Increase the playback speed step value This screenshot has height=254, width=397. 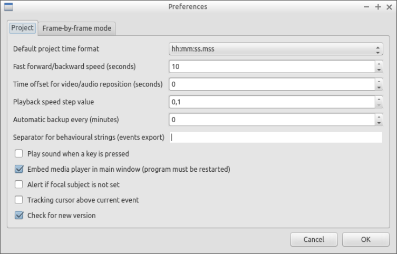(x=379, y=99)
